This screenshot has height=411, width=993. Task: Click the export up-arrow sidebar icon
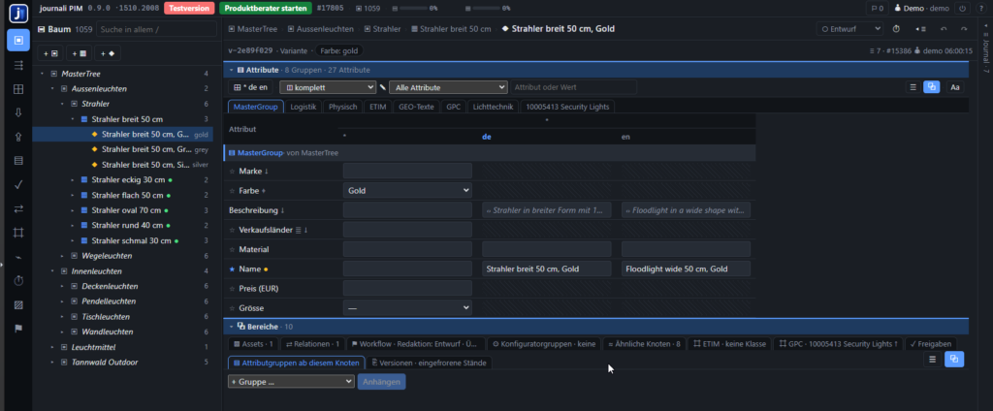[x=18, y=136]
